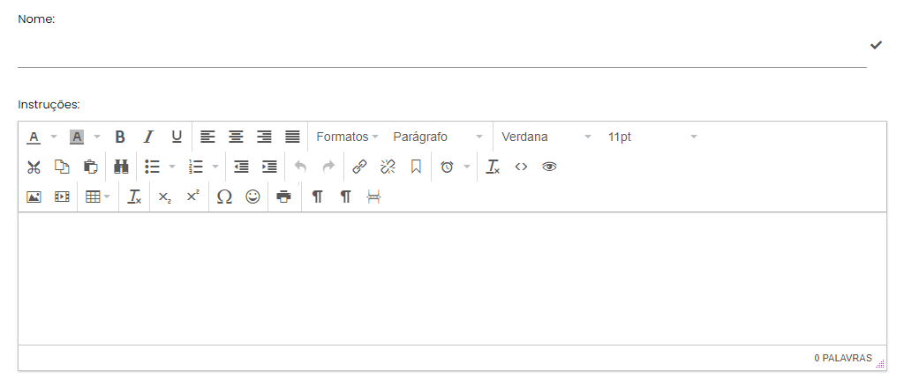904x379 pixels.
Task: Center-align the text
Action: (x=236, y=137)
